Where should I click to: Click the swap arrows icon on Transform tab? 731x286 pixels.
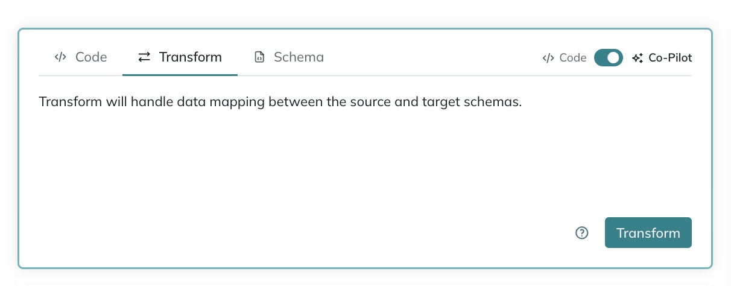pyautogui.click(x=144, y=57)
